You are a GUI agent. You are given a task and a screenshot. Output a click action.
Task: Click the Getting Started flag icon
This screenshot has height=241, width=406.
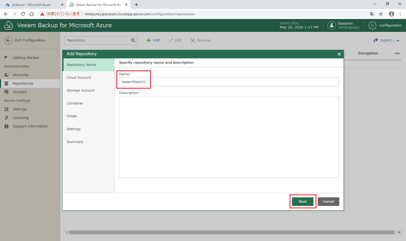click(x=6, y=58)
